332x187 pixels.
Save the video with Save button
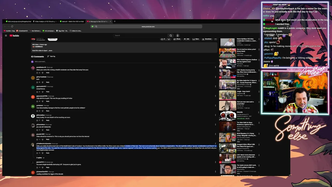coord(196,39)
